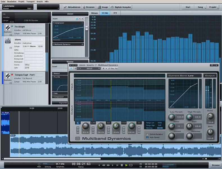Click the Projekt page button
Viewport: 222px width, 169px height.
(x=213, y=7)
